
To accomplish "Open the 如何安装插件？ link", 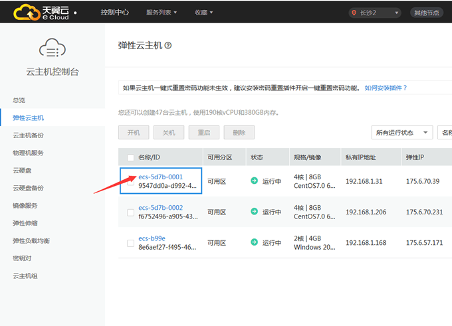I will pyautogui.click(x=386, y=88).
